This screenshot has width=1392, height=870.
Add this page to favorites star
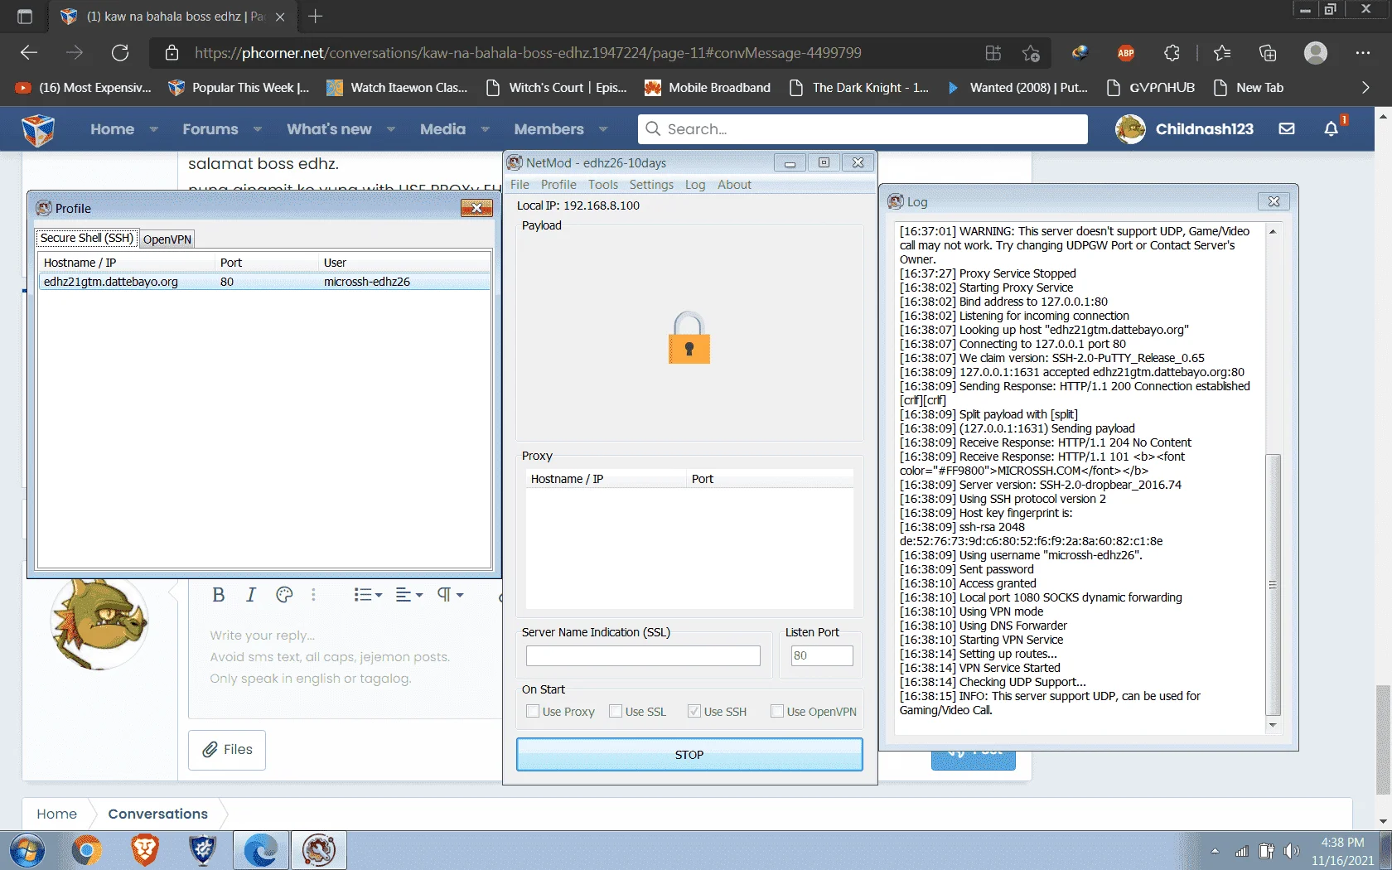pos(1031,53)
